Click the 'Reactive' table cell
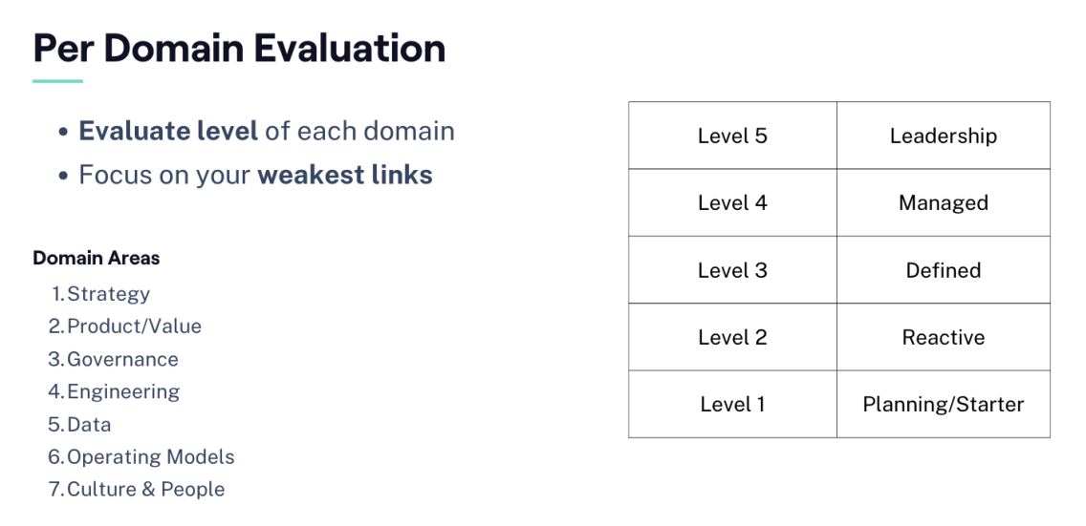Image resolution: width=1086 pixels, height=526 pixels. pyautogui.click(x=944, y=337)
